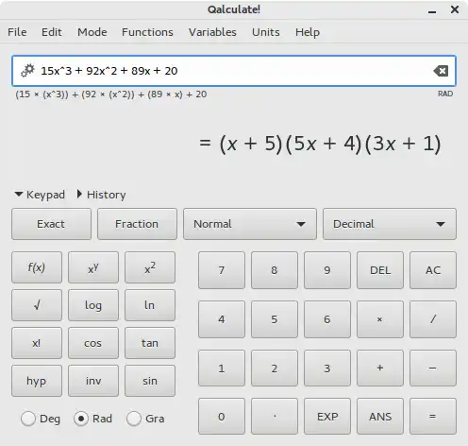Click the tan button
This screenshot has height=446, width=468.
tap(150, 343)
